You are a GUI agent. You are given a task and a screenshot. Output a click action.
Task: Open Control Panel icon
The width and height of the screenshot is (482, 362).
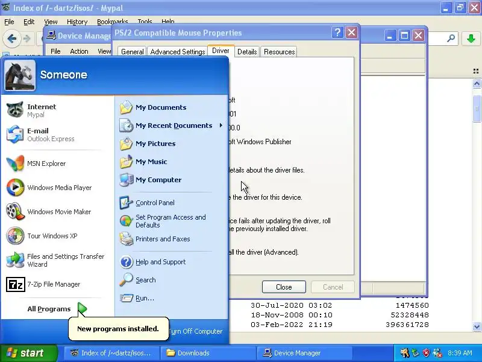(x=126, y=203)
